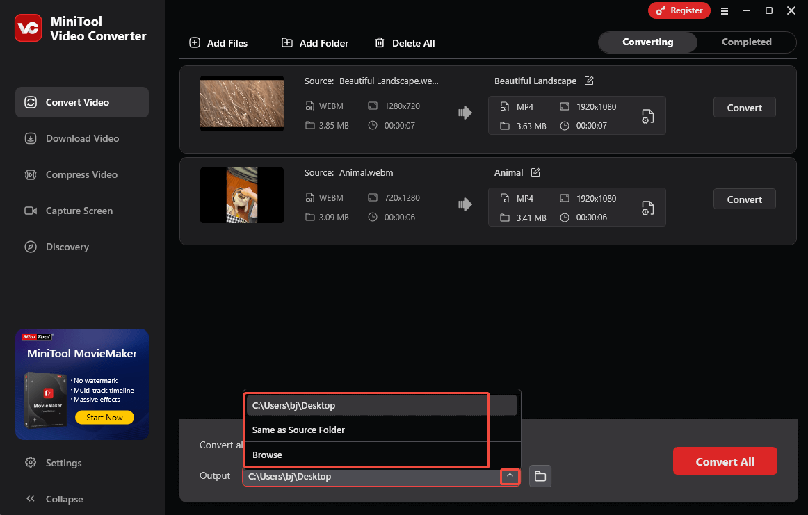
Task: Choose Browse in the output dropdown
Action: [x=381, y=455]
